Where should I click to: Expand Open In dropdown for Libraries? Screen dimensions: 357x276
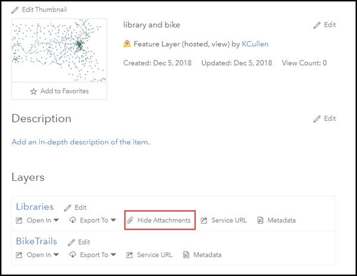point(38,220)
